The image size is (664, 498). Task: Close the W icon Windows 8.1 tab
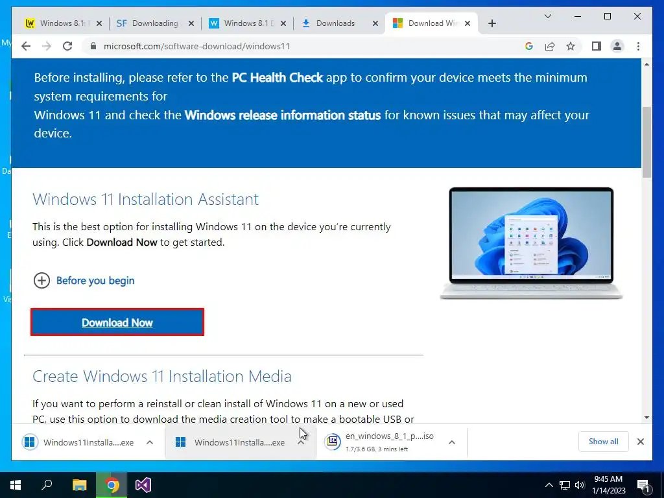(x=283, y=23)
